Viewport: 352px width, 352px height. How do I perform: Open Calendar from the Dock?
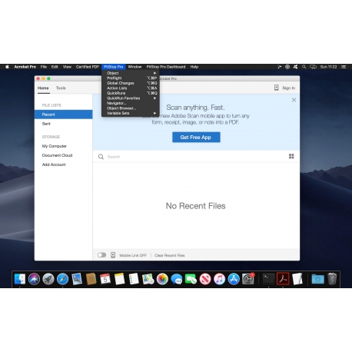point(105,279)
